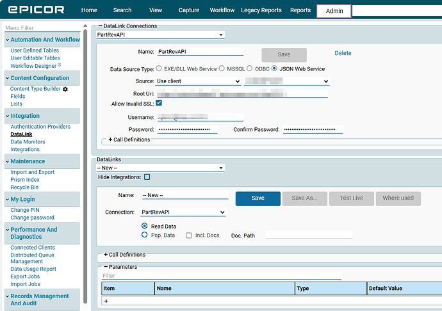Open the Source 'Use client' dropdown
Screen dimensions: 442x311
click(x=198, y=81)
